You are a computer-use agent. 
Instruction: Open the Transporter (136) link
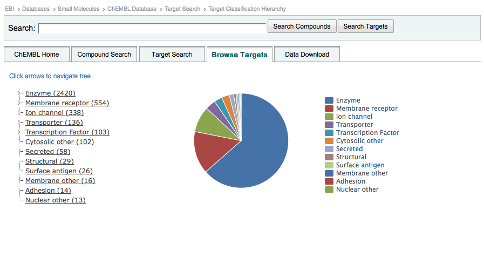point(54,123)
